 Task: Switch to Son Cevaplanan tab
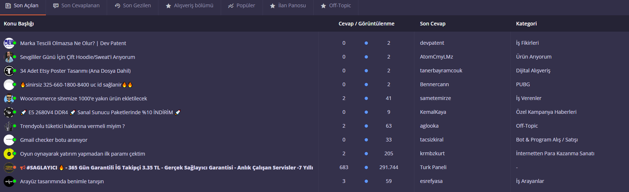76,6
